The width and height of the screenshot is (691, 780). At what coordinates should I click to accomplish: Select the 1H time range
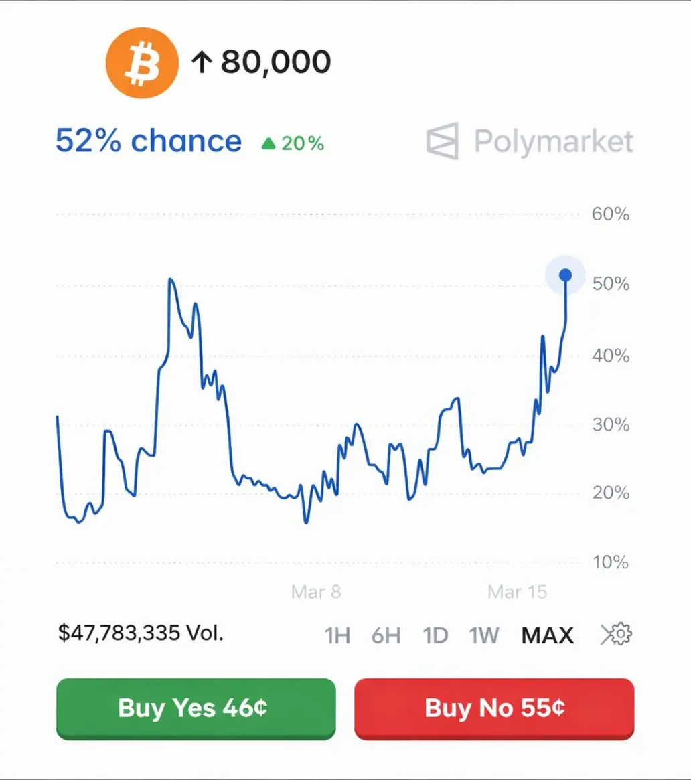[x=337, y=635]
